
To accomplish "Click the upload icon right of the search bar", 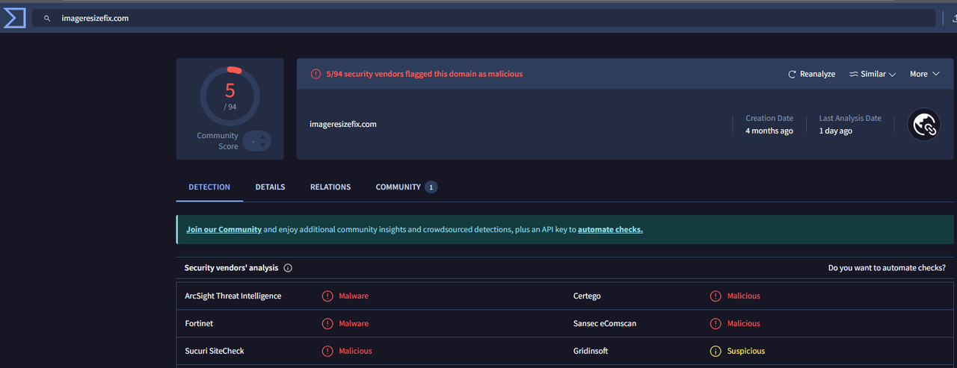I will 954,18.
